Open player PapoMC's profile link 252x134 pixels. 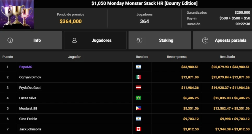tap(26, 67)
